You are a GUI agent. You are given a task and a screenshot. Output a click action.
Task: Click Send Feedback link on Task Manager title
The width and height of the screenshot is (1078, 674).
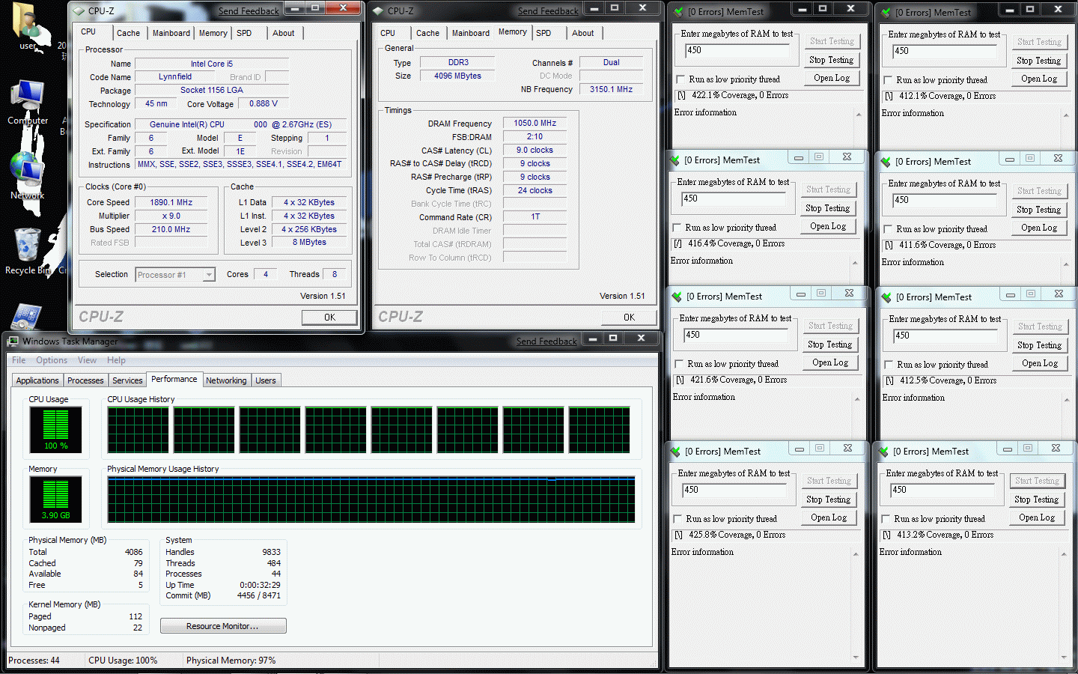(x=546, y=341)
